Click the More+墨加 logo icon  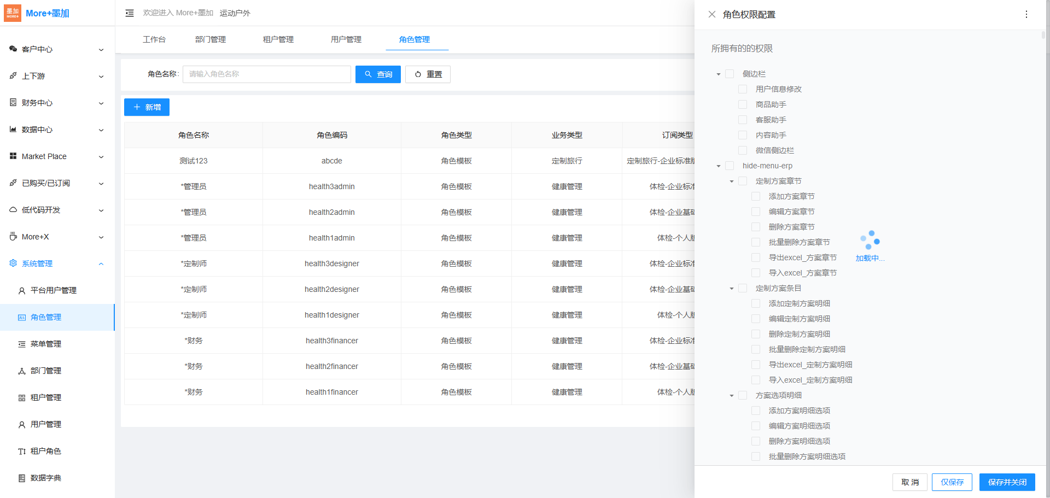13,13
